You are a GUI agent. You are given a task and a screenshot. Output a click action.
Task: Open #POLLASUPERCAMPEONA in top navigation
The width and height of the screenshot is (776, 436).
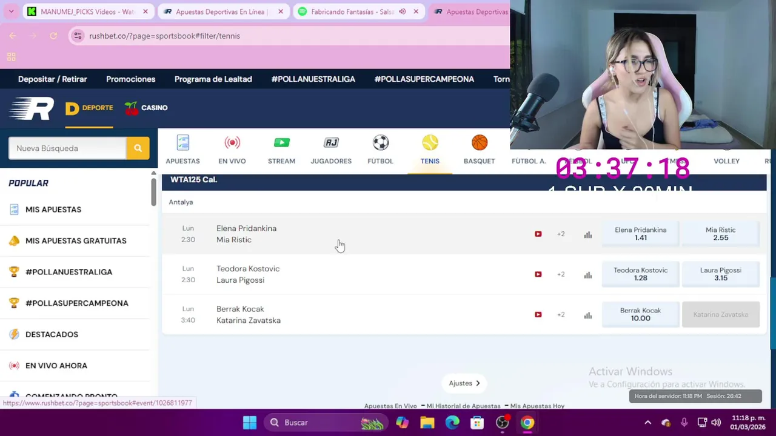424,79
